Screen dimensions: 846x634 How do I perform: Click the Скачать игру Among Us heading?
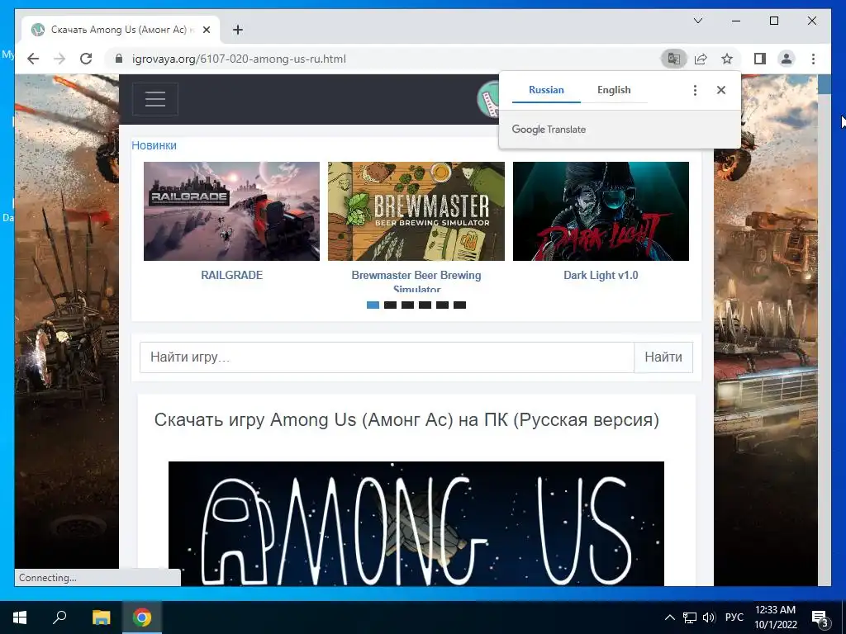(x=406, y=420)
